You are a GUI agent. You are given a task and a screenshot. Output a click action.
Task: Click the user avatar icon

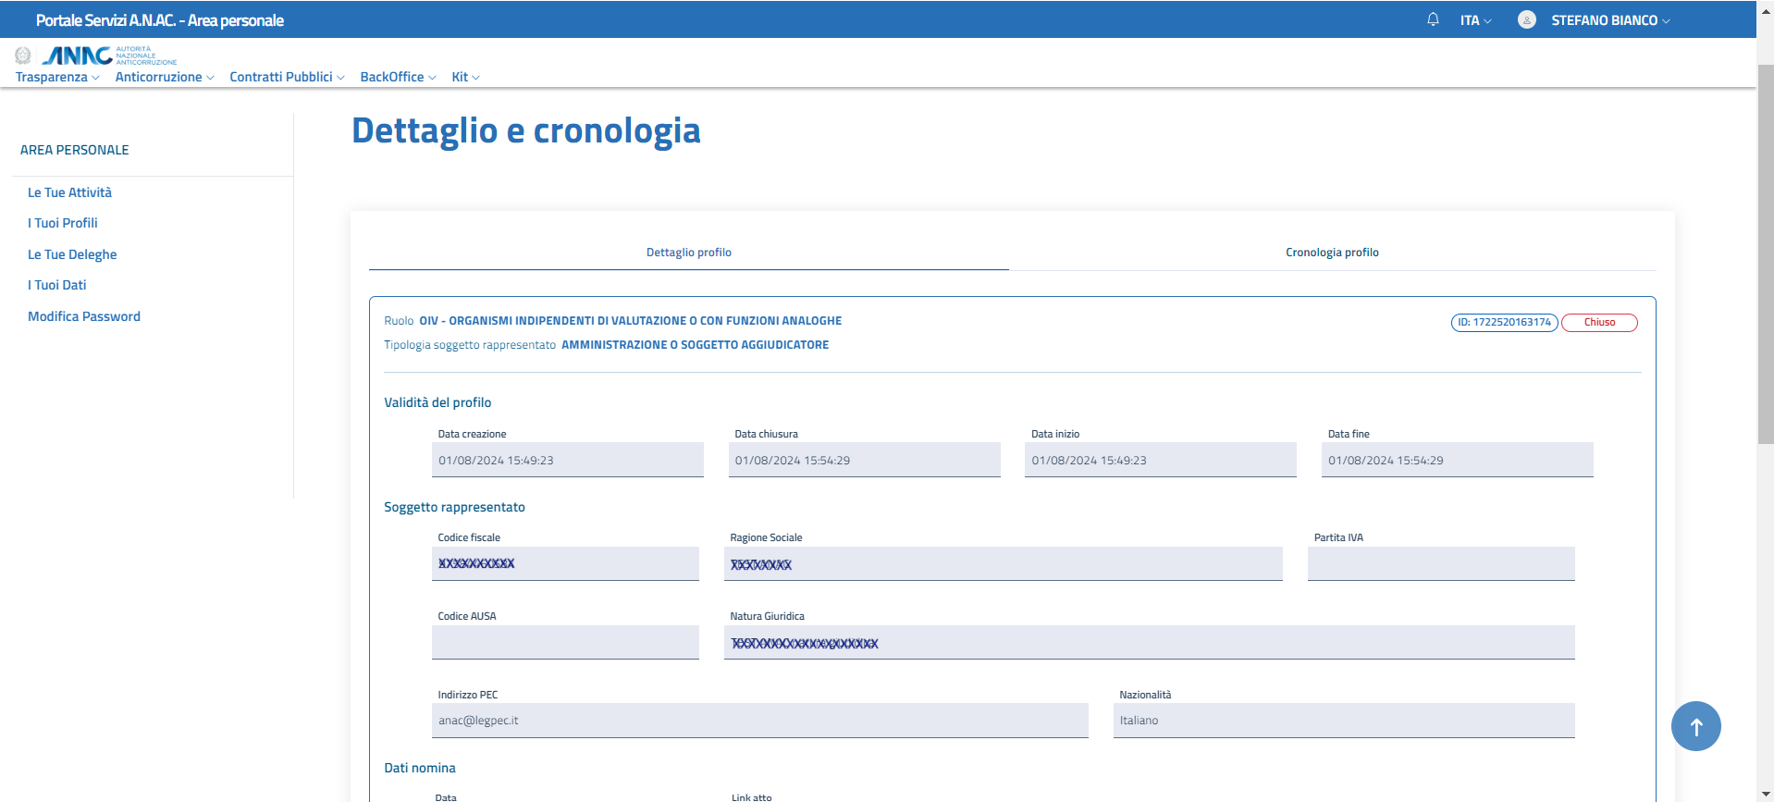click(1526, 19)
